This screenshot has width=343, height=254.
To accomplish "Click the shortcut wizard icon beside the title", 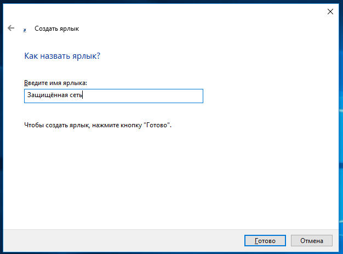I will click(x=25, y=30).
